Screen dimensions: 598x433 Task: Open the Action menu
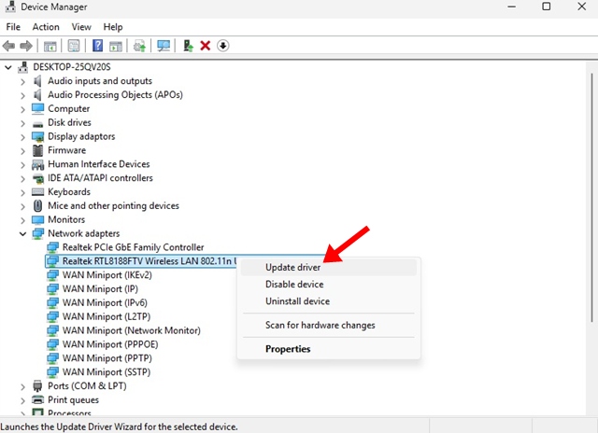(x=46, y=27)
